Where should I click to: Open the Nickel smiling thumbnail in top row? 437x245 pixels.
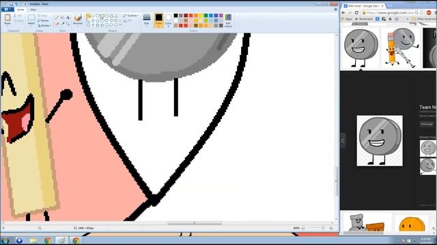click(361, 48)
